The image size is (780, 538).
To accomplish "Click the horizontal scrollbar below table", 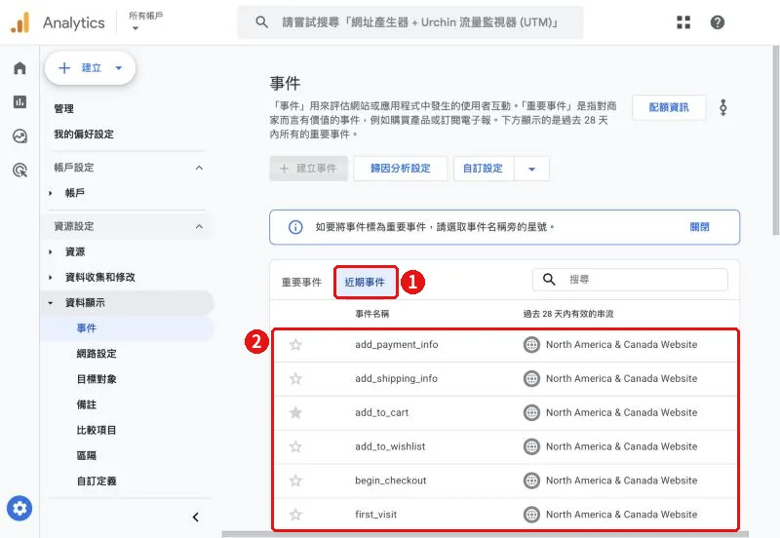I will [485, 534].
